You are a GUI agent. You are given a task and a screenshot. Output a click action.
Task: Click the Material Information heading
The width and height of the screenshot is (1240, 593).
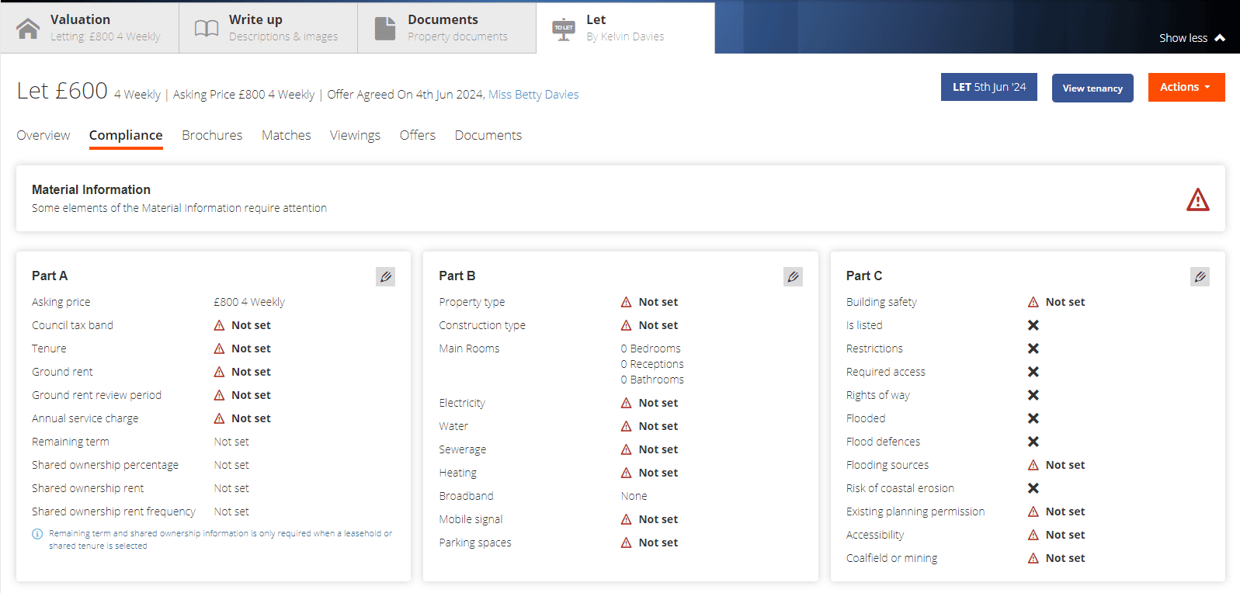click(91, 189)
